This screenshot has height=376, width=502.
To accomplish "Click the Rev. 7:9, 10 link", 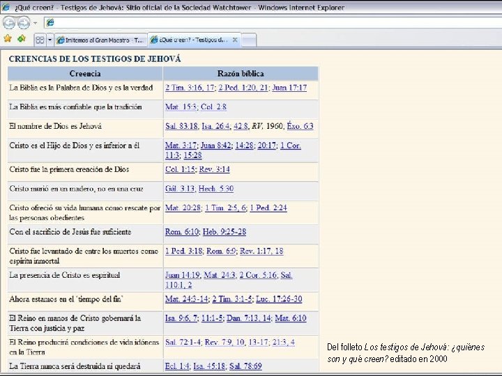I will tap(225, 342).
